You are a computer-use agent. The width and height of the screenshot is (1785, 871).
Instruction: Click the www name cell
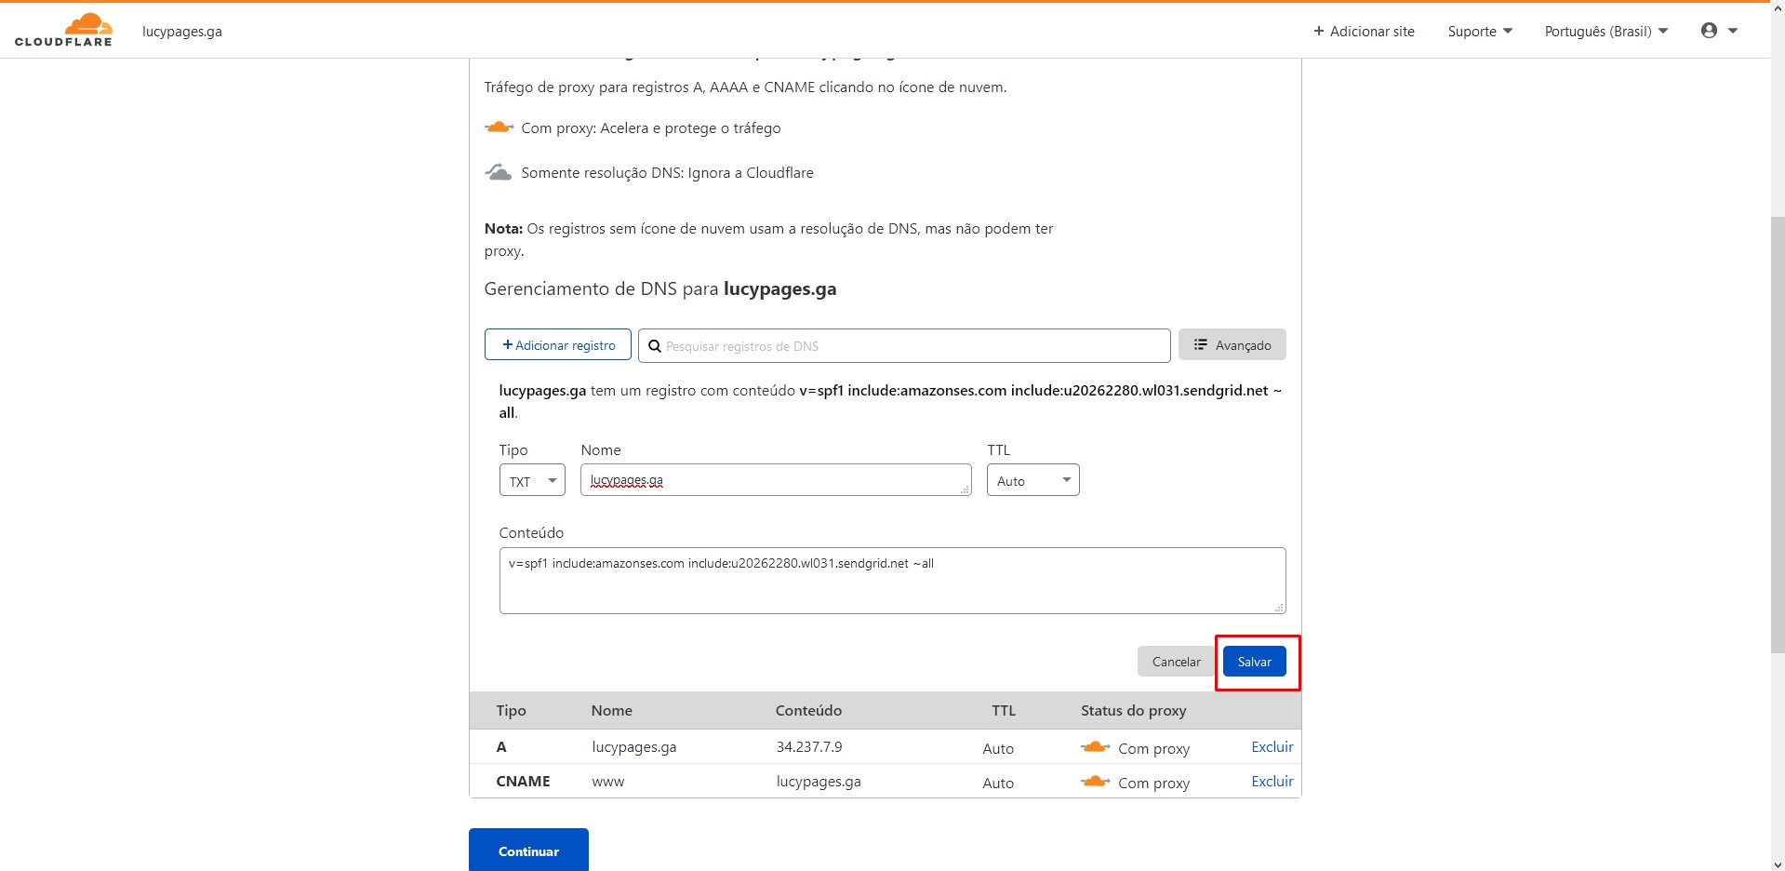(x=608, y=782)
